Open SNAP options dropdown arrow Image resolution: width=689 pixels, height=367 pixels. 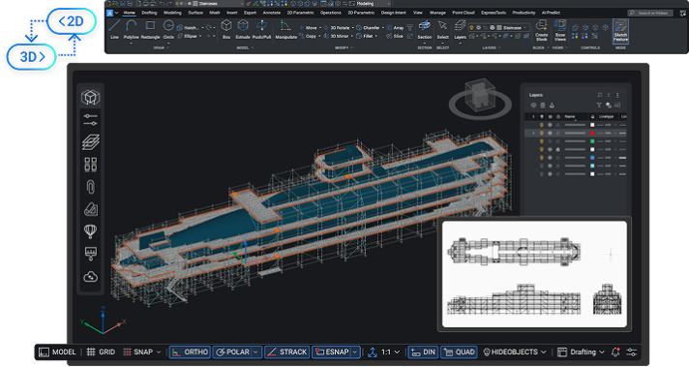tap(159, 352)
